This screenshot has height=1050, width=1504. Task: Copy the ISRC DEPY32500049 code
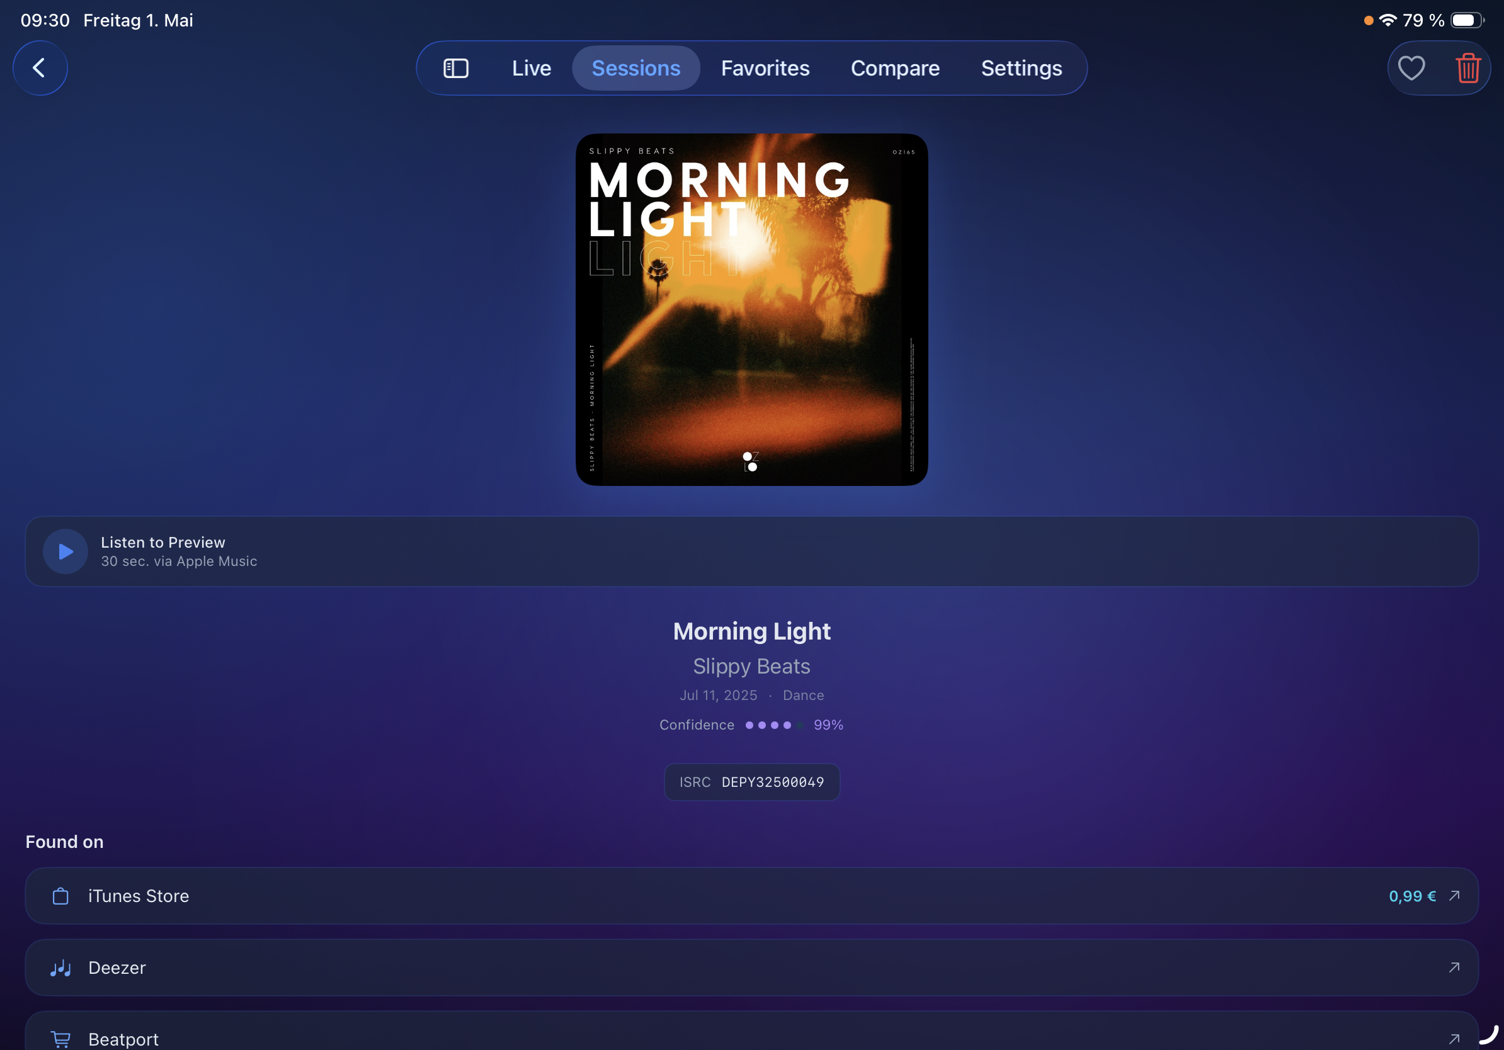click(752, 782)
